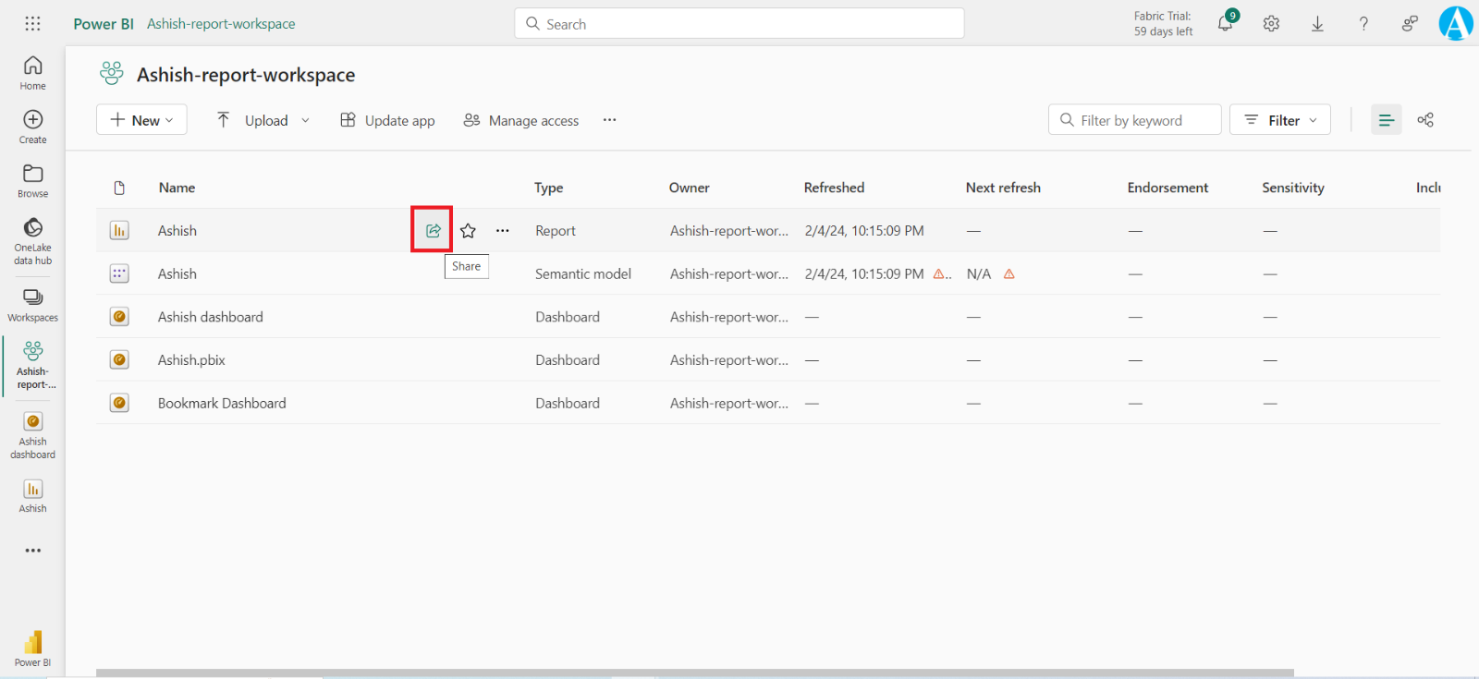Open the Settings gear
This screenshot has height=679, width=1479.
[x=1271, y=24]
